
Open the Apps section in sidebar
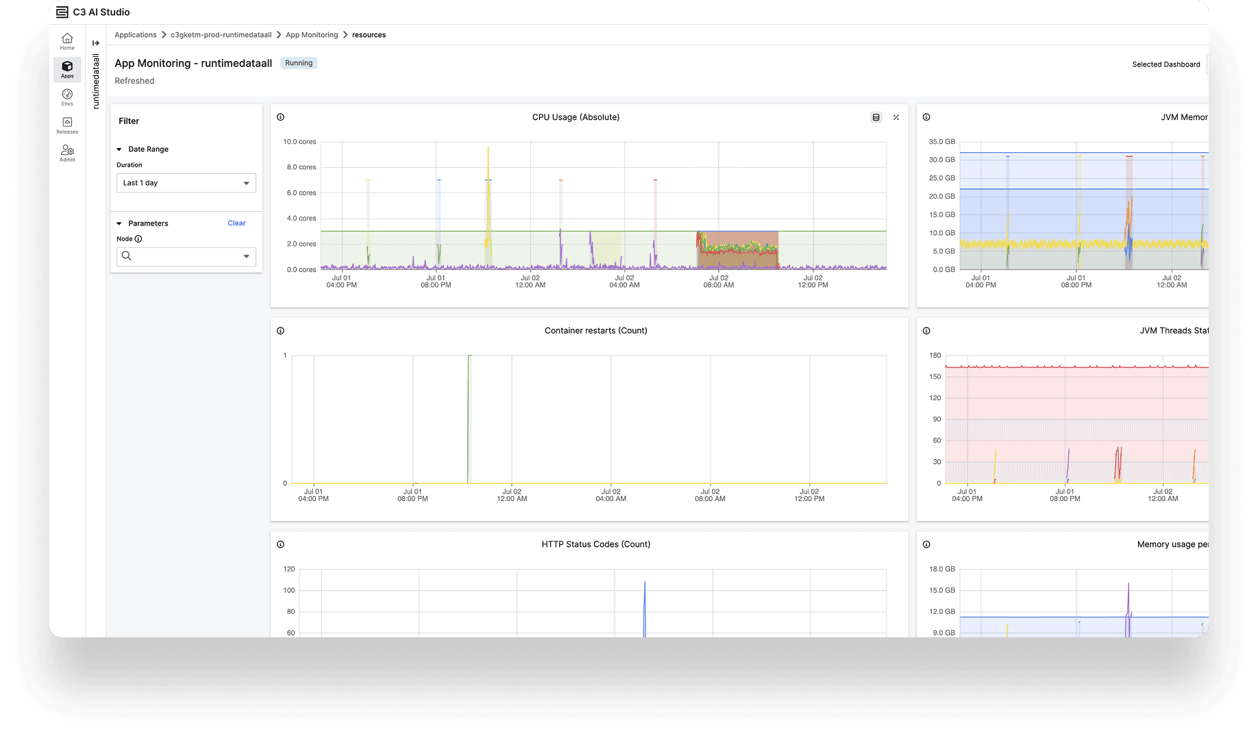[67, 69]
